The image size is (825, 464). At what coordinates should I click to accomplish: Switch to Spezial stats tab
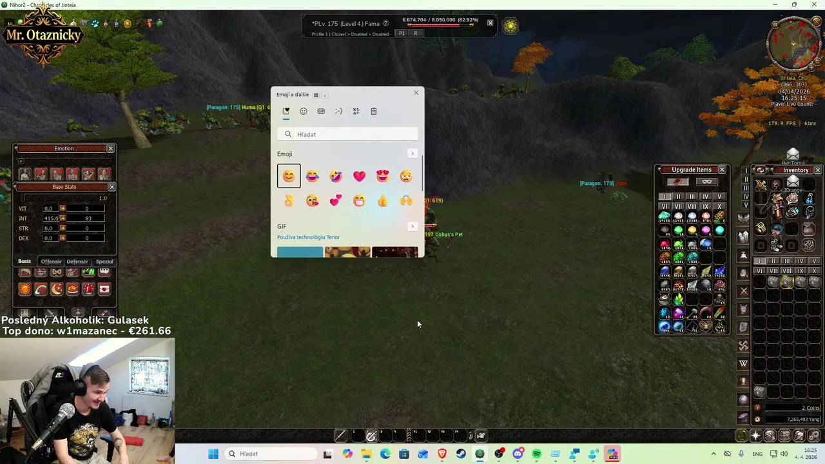point(104,262)
